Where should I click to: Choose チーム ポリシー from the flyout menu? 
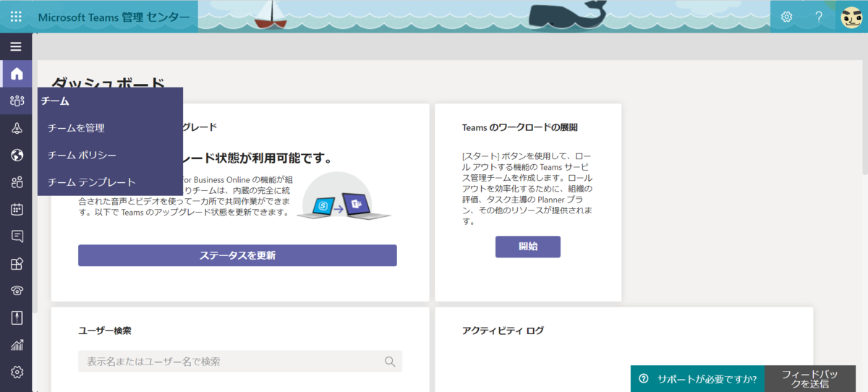pyautogui.click(x=82, y=155)
